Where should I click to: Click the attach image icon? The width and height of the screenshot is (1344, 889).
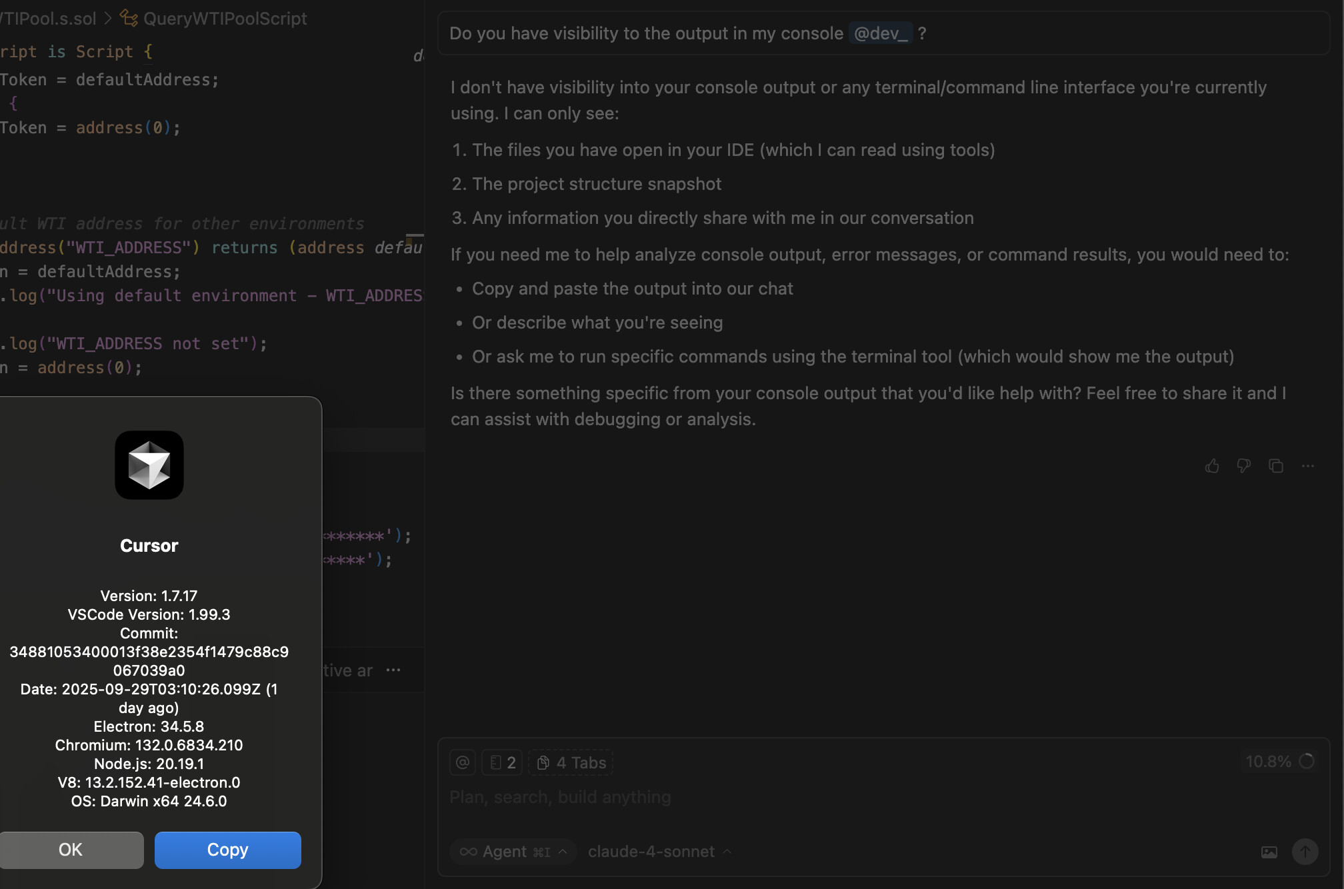[x=1269, y=852]
